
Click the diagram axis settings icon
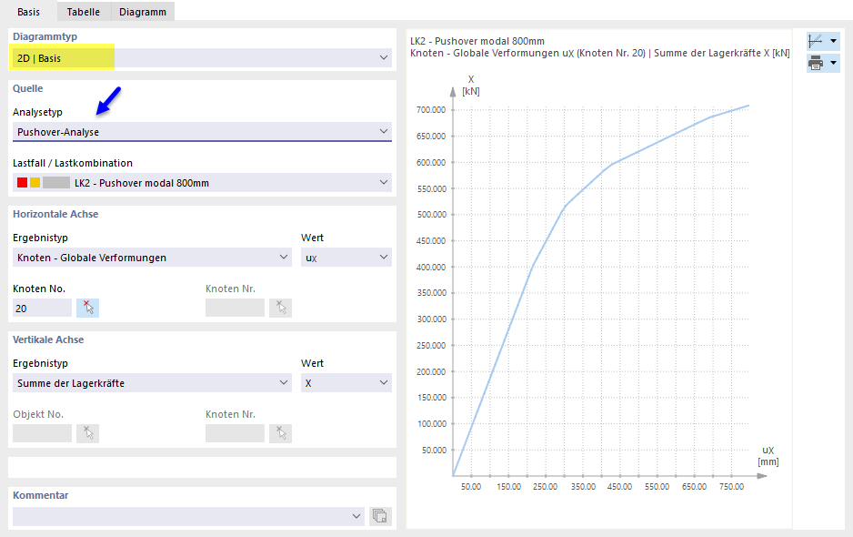pyautogui.click(x=816, y=41)
